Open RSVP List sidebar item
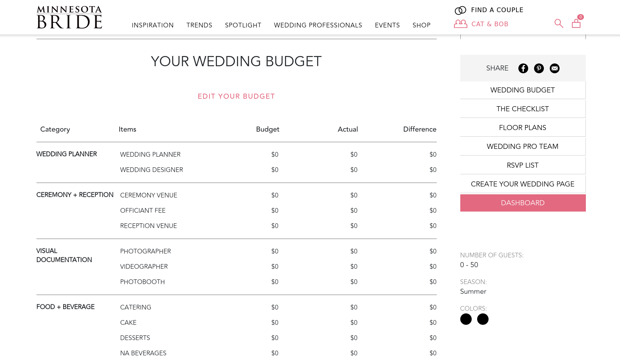620x362 pixels. click(x=523, y=165)
